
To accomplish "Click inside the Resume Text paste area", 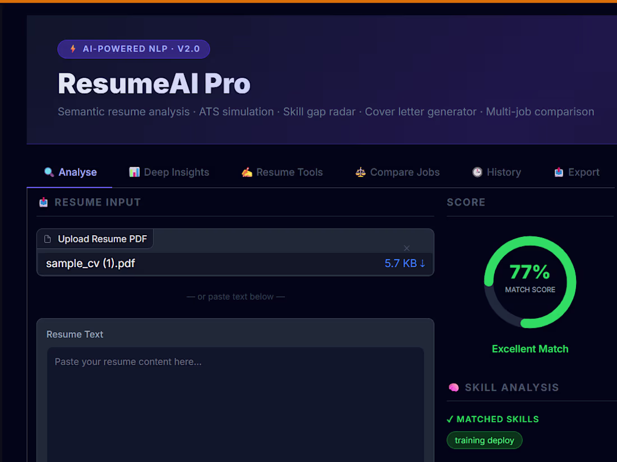I will click(236, 405).
